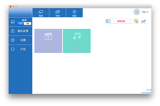Click the 搜索装置 search device button
The image size is (160, 106).
tap(118, 21)
